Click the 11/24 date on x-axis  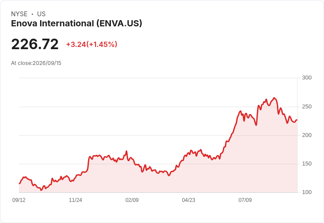click(75, 200)
